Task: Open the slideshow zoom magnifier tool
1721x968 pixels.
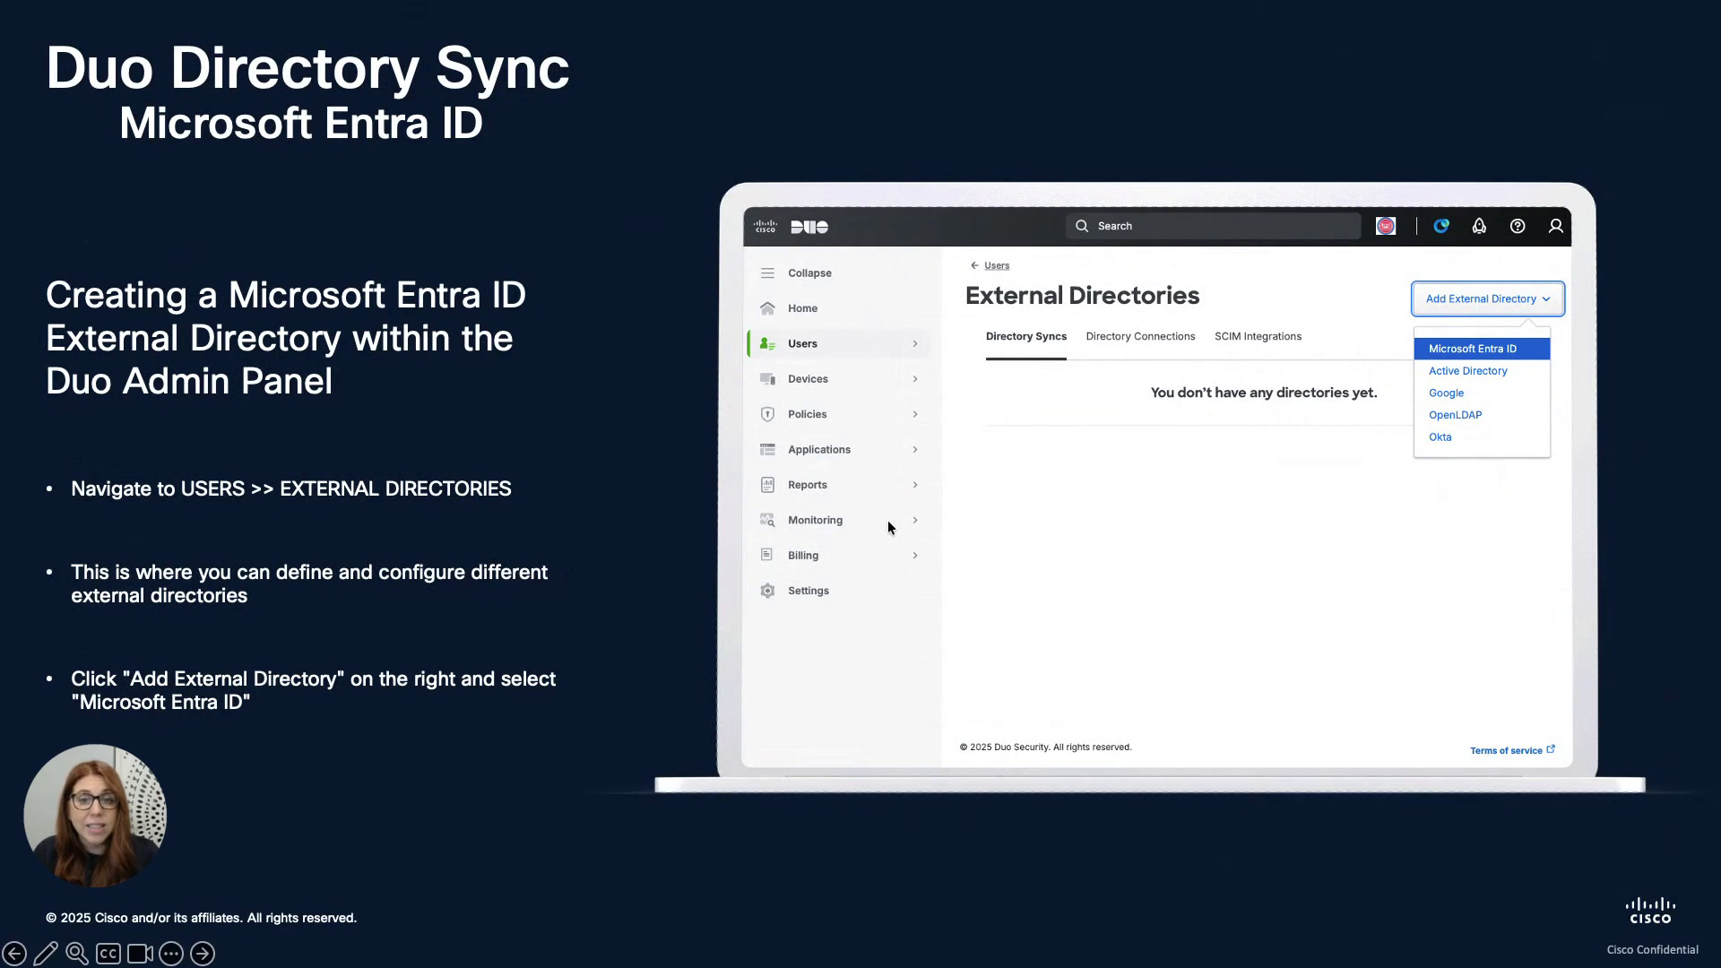Action: point(77,954)
